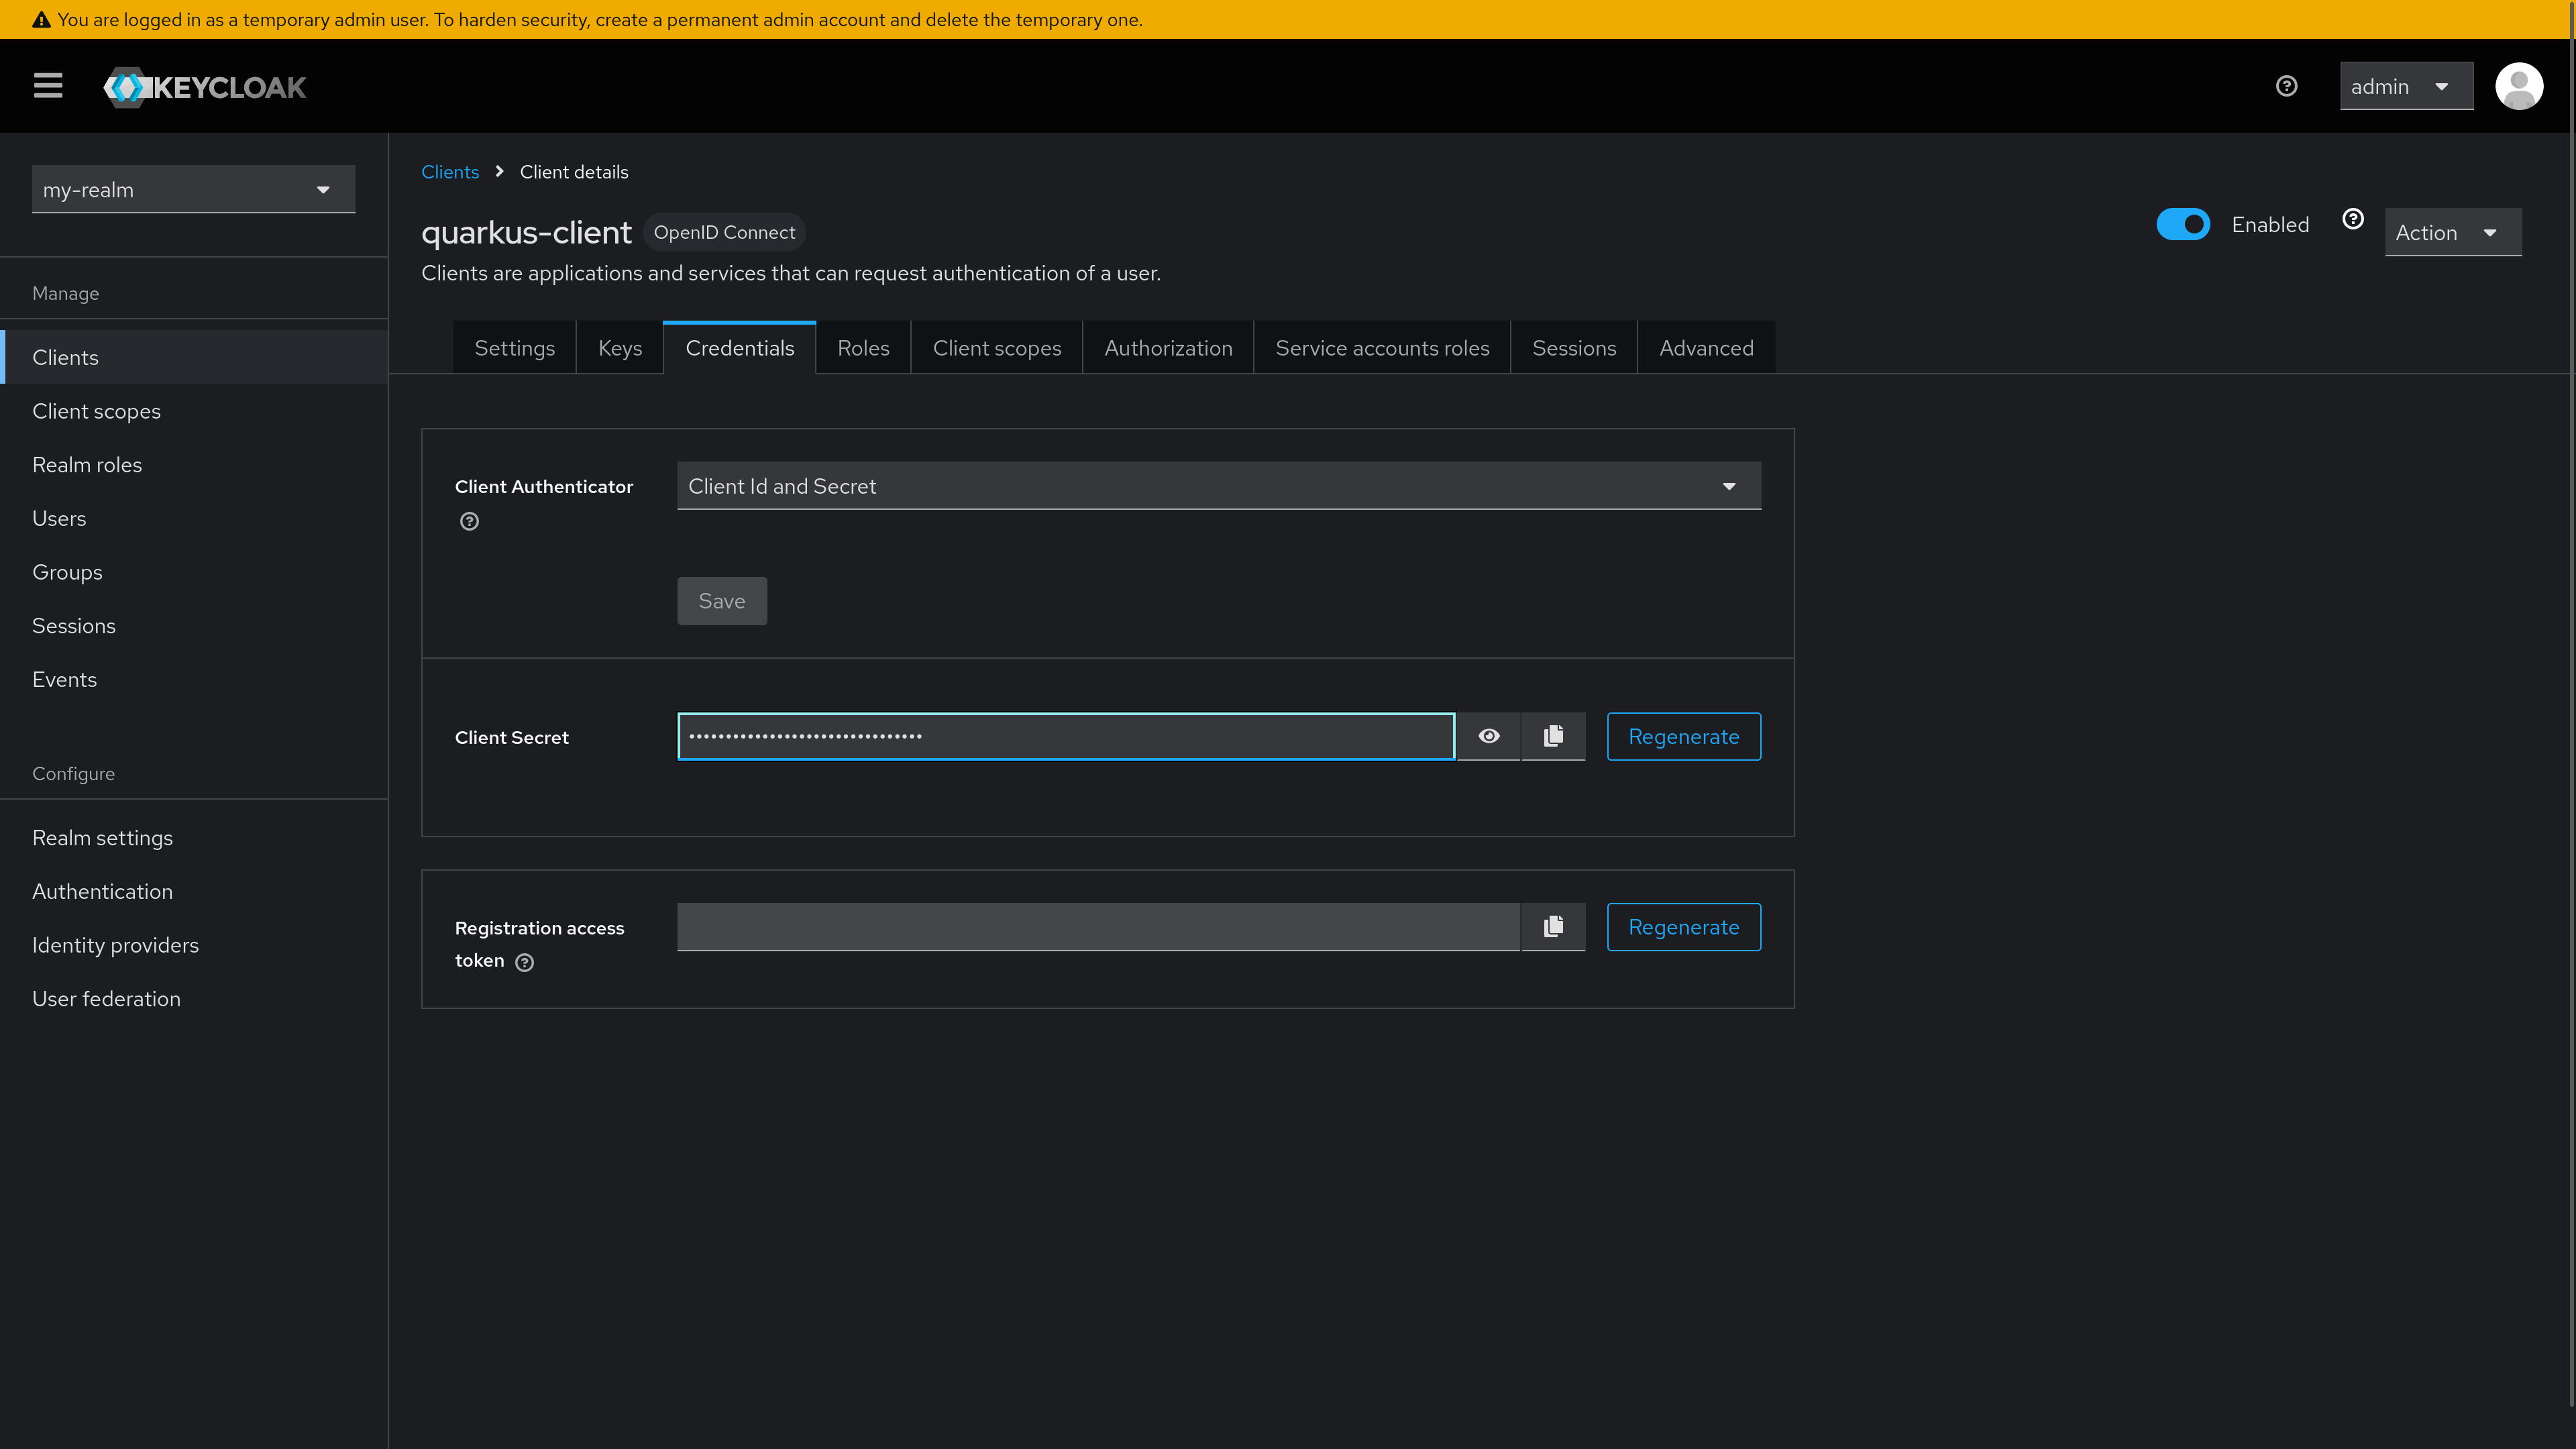
Task: Reveal the client secret with eye icon
Action: pos(1489,736)
